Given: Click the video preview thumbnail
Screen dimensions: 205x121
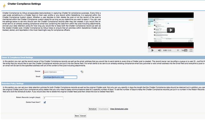Looking at the screenshot, I should pyautogui.click(x=171, y=30).
